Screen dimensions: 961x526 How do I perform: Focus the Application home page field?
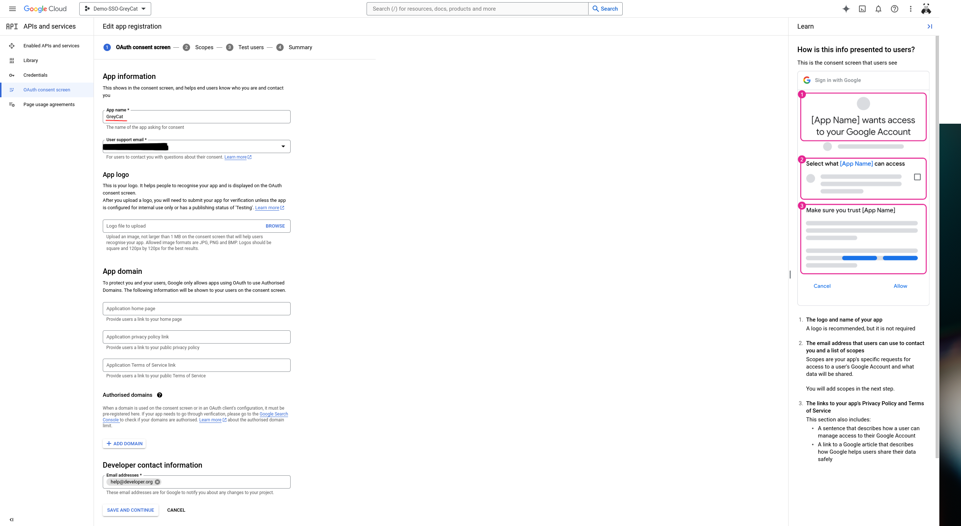coord(197,309)
